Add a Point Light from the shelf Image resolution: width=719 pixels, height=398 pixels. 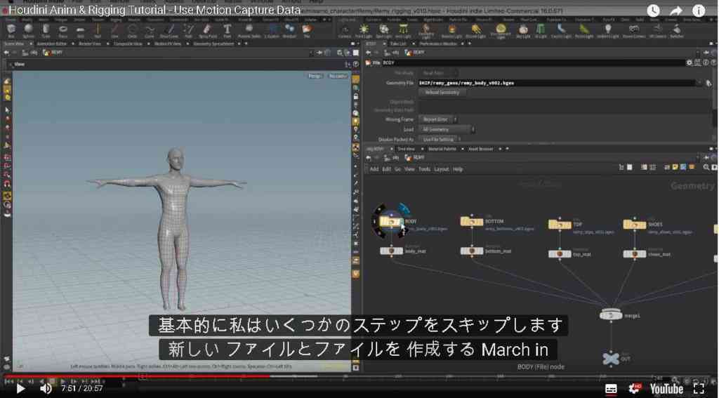click(x=364, y=31)
